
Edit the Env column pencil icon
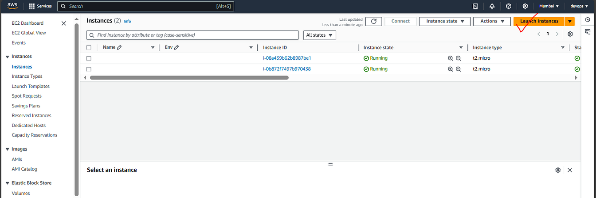(176, 47)
